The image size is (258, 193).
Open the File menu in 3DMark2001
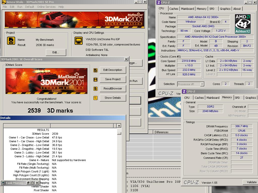5,7
